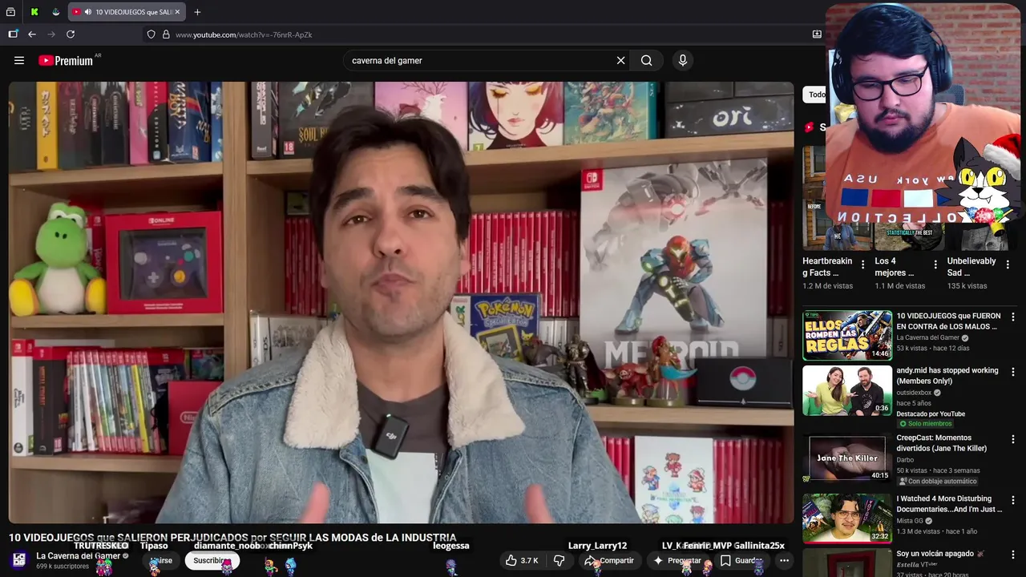Switch to the pinned Kick tab
1026x577 pixels.
(34, 12)
